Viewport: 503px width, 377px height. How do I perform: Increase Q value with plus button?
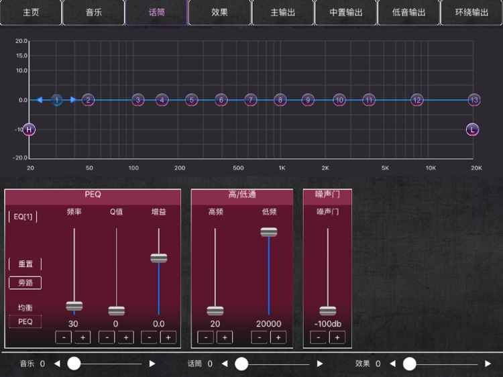click(x=126, y=337)
